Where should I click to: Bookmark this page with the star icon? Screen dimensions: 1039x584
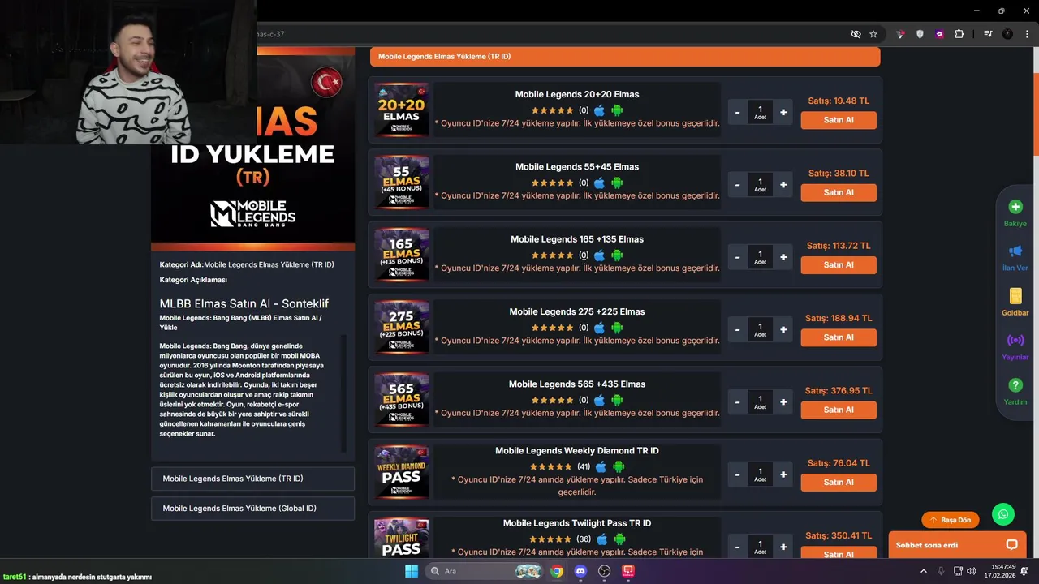873,34
